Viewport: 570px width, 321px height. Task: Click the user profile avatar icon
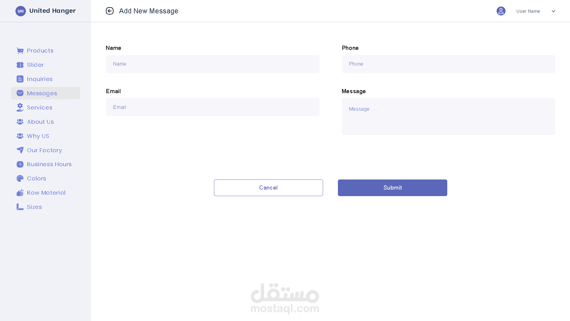pos(501,11)
